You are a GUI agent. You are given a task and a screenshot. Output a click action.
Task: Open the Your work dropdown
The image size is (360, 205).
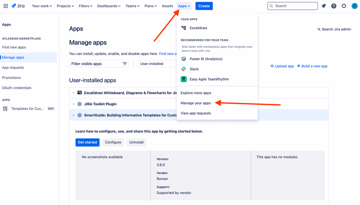tap(42, 6)
